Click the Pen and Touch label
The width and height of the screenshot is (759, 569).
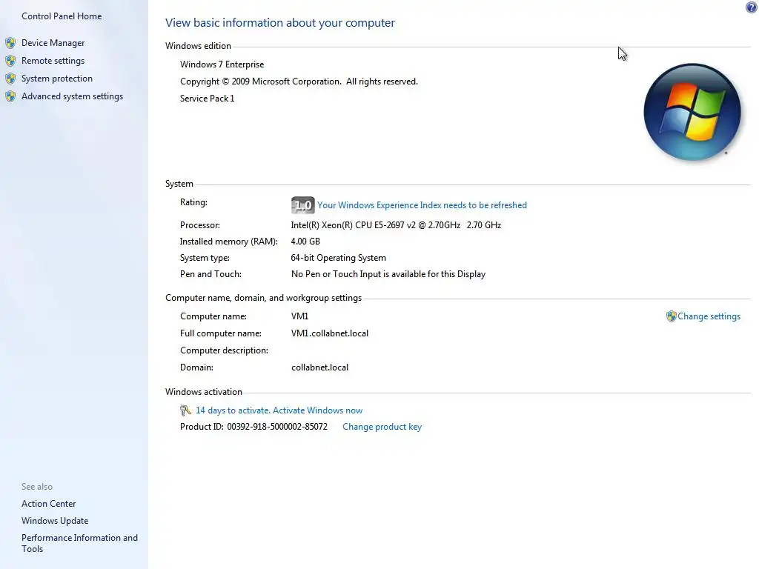point(211,274)
